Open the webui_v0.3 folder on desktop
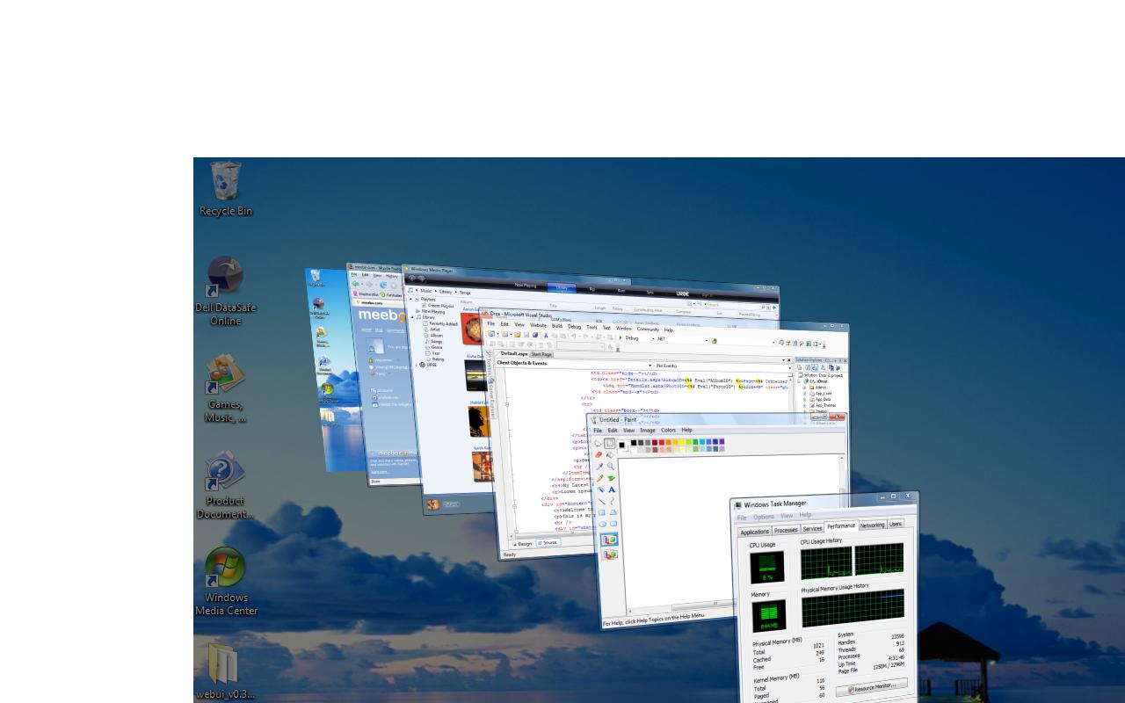 click(x=225, y=671)
